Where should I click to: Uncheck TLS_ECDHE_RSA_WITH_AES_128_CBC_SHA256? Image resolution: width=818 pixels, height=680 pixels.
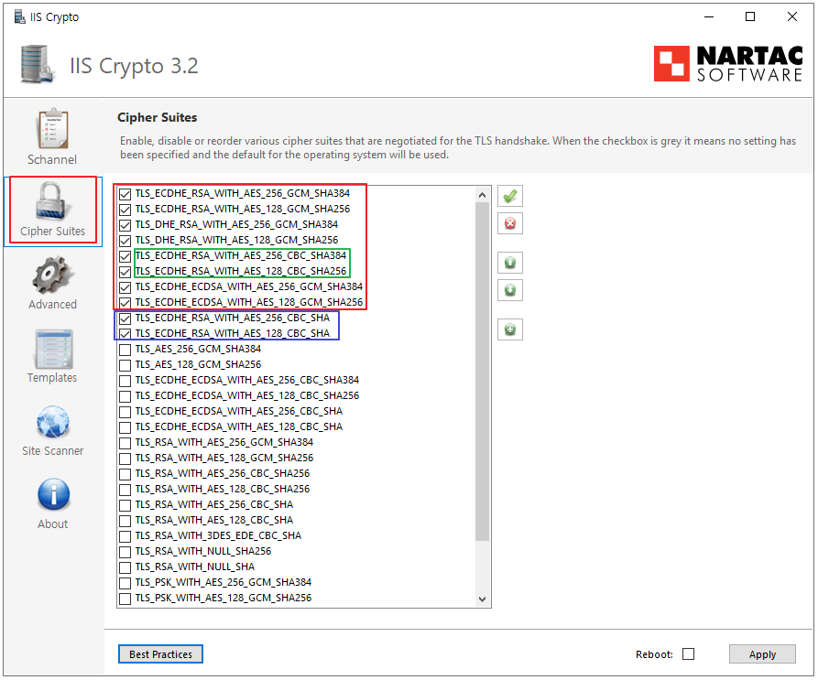pos(125,272)
